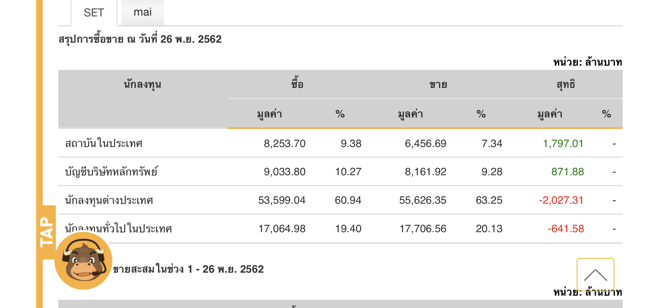Select the green net value 871.88

coord(567,172)
